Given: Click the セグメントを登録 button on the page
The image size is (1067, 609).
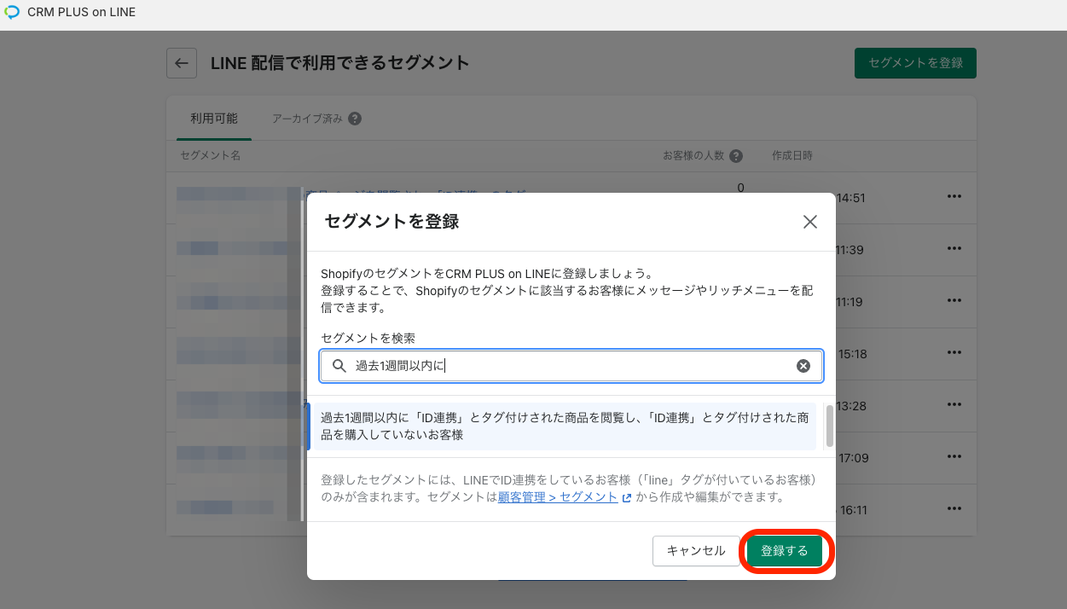Looking at the screenshot, I should coord(915,63).
